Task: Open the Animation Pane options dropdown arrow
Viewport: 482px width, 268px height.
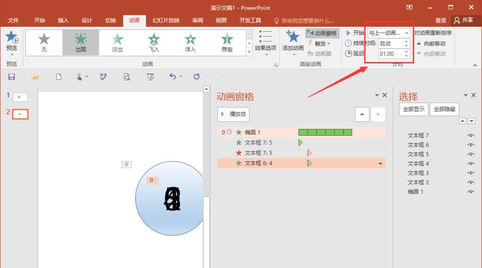Action: (x=376, y=95)
